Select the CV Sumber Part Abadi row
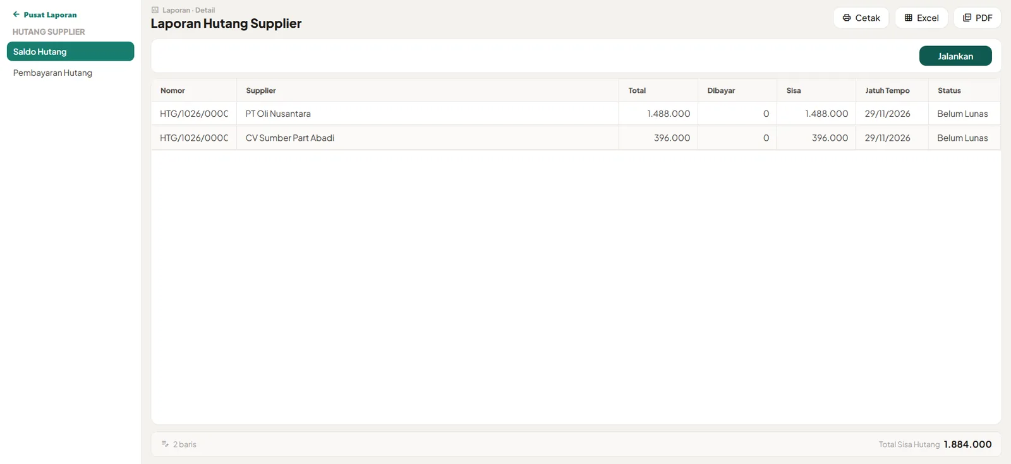The height and width of the screenshot is (464, 1011). coord(576,138)
